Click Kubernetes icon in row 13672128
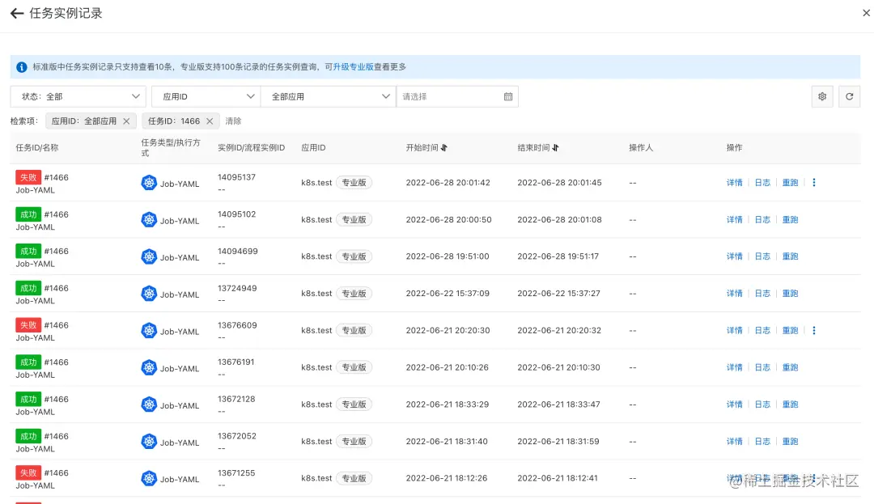The width and height of the screenshot is (874, 504). [x=149, y=404]
